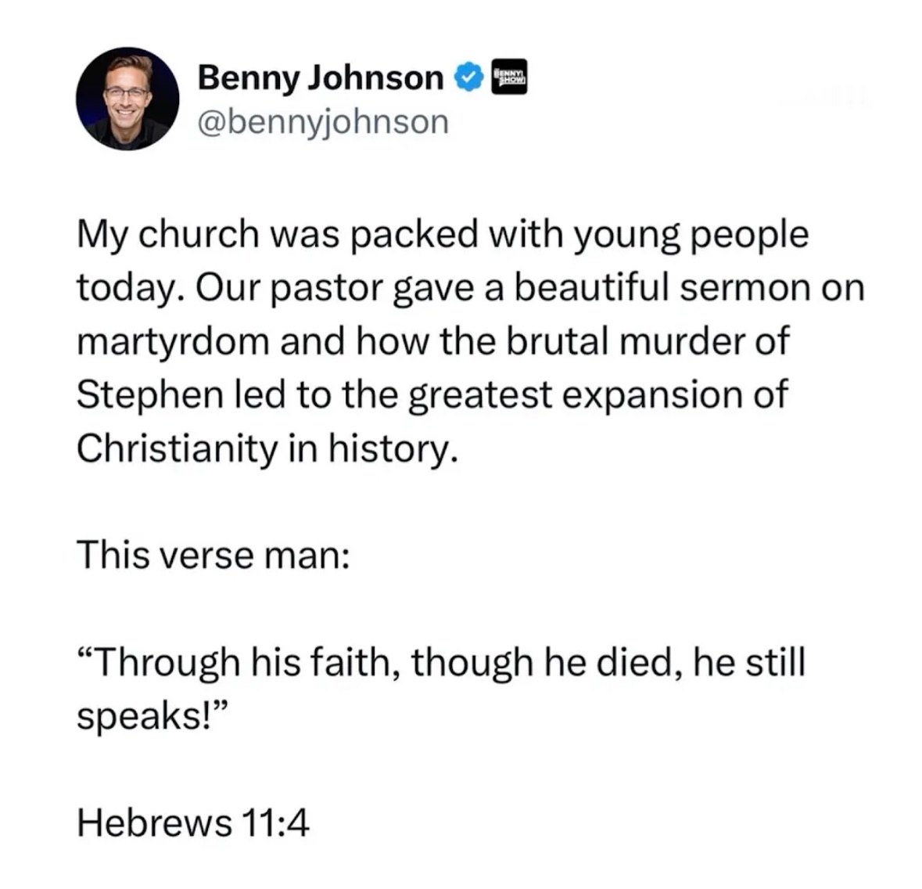Click the name "Stephen" in the tweet
This screenshot has width=922, height=889.
150,394
